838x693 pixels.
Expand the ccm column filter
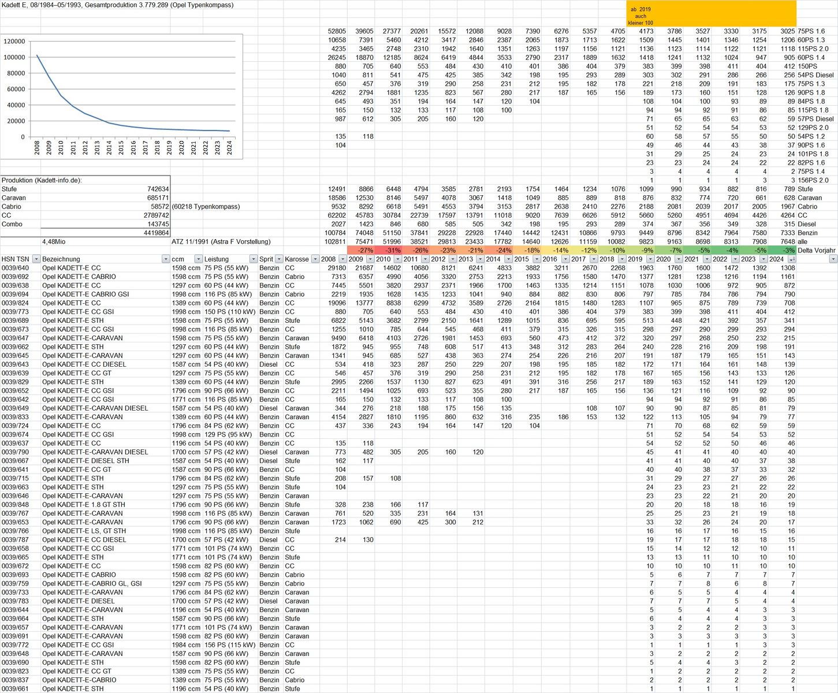coord(198,259)
